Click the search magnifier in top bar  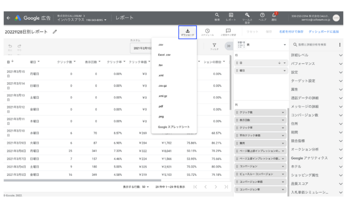click(217, 16)
